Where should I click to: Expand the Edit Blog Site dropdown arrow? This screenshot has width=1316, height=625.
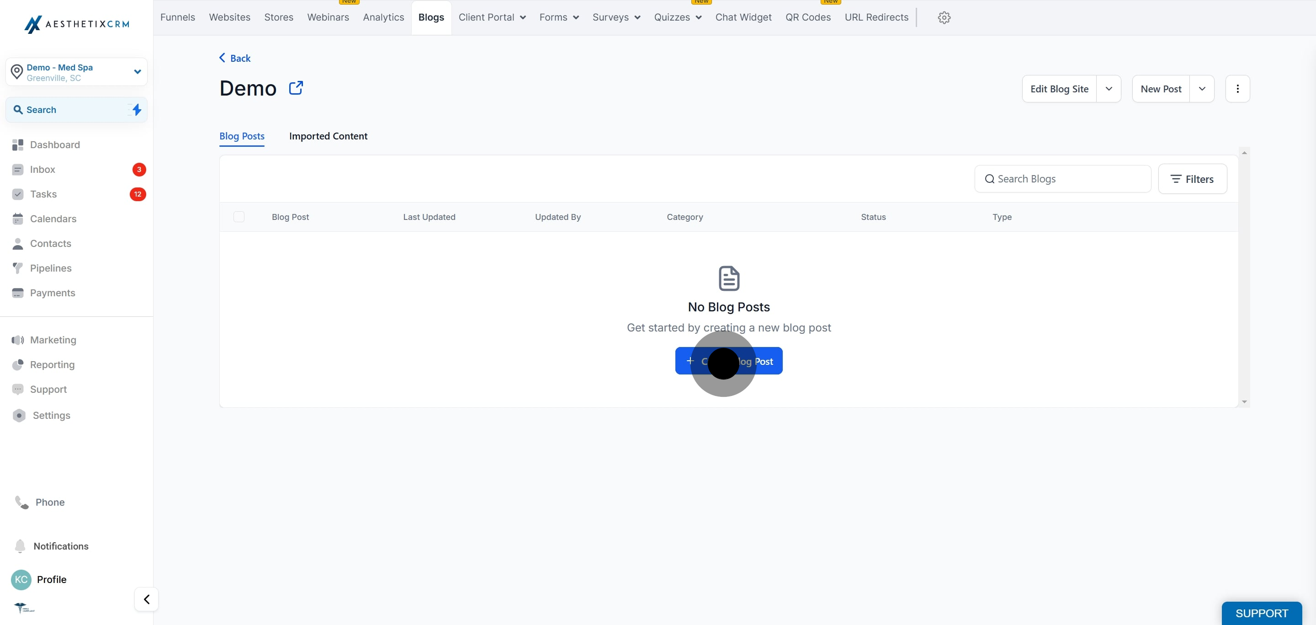coord(1109,89)
